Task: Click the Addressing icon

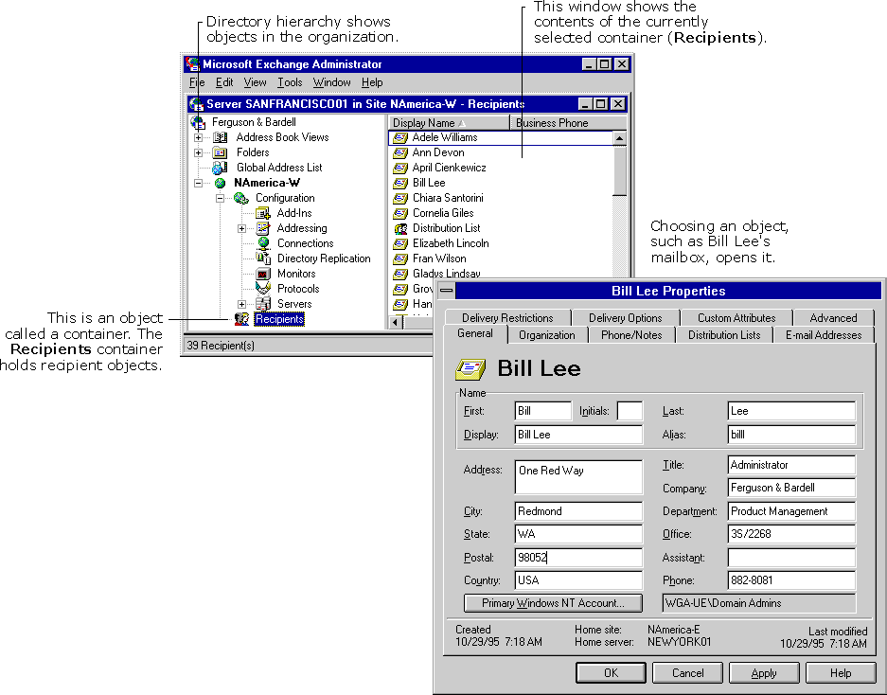Action: 263,228
